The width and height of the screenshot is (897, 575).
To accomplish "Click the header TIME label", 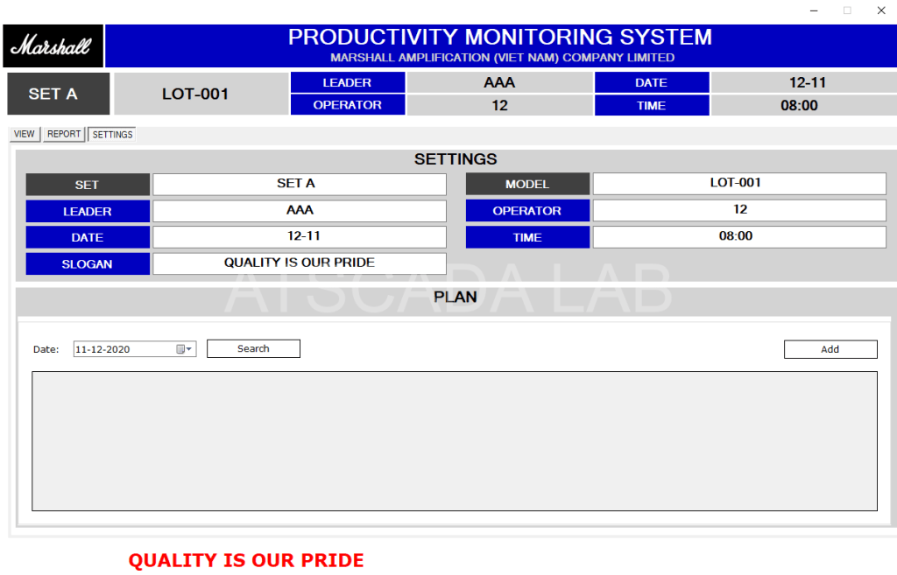I will coord(652,106).
